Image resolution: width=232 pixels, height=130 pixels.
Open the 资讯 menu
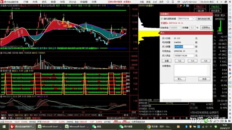tap(44, 2)
